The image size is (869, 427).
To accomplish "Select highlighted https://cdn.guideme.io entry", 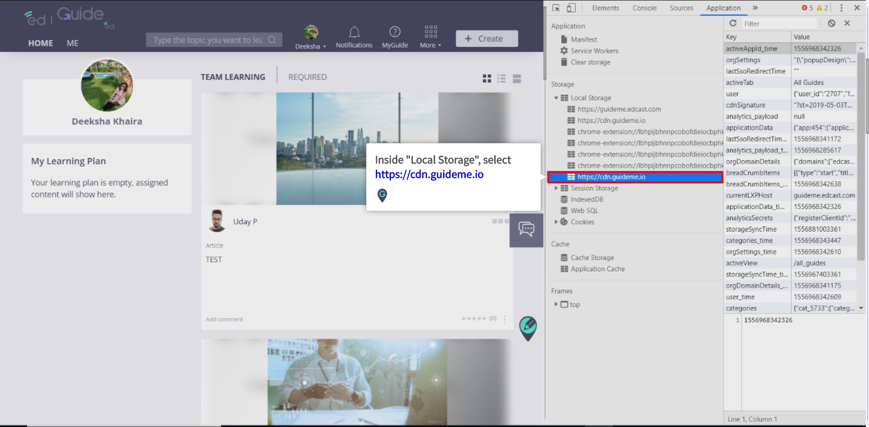I will click(x=635, y=177).
